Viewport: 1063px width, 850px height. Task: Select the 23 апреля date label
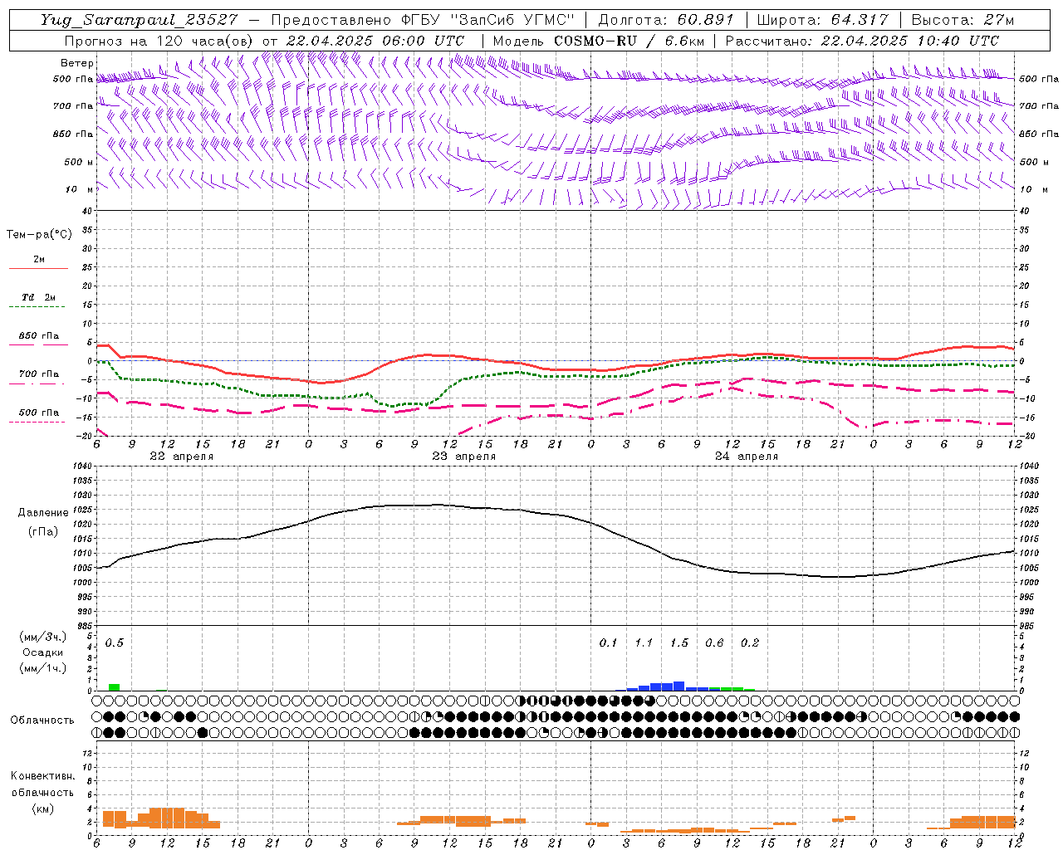pos(463,457)
